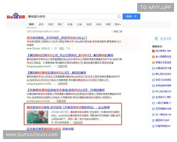The height and width of the screenshot is (142, 177).
Task: Click the 黔东南信息港 source icon
Action: point(53,122)
